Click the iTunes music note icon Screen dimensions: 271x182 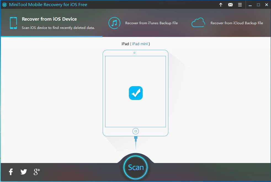tap(114, 23)
